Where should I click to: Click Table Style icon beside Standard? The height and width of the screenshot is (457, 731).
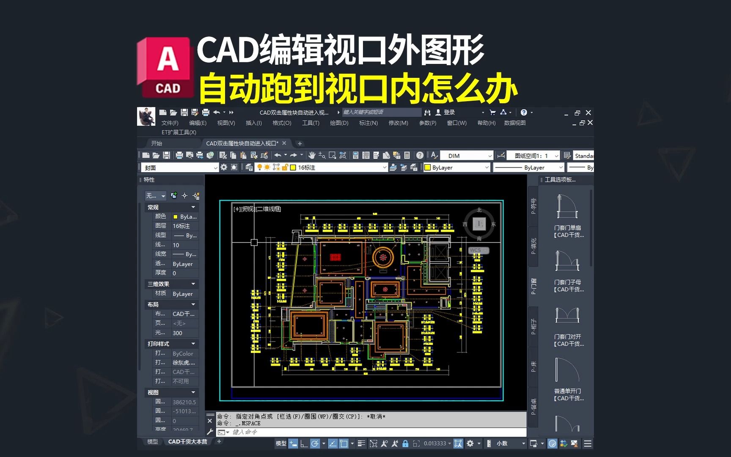tap(567, 156)
